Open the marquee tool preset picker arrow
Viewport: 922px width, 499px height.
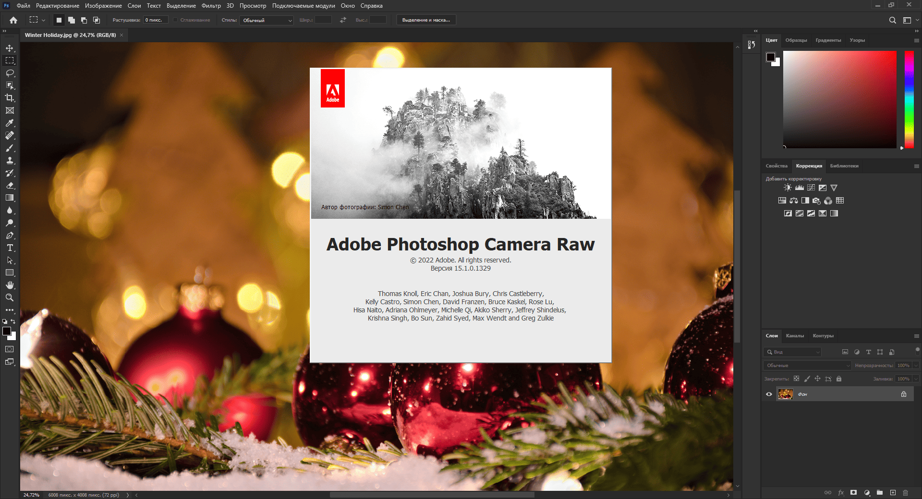tap(43, 20)
